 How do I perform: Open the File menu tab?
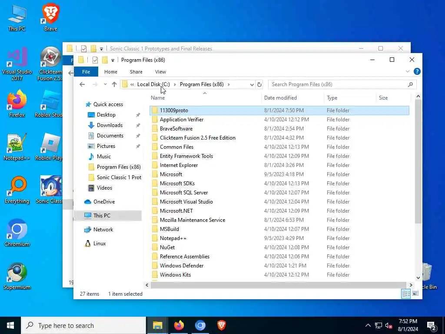click(x=86, y=72)
